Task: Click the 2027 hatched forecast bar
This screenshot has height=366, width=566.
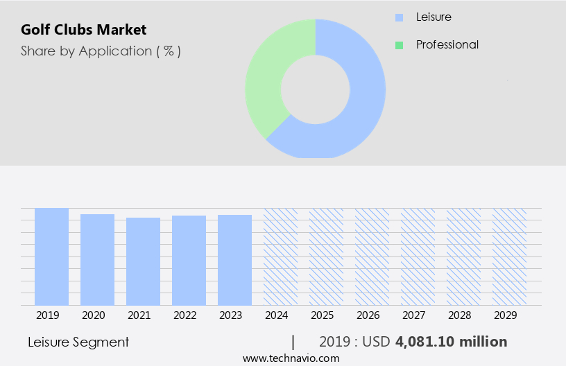Action: (418, 256)
